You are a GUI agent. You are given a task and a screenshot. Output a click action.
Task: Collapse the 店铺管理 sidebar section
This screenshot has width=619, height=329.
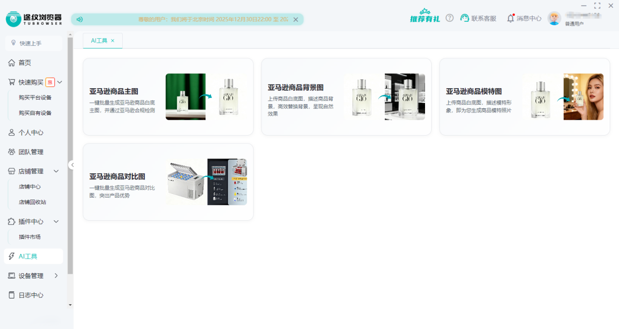(57, 171)
